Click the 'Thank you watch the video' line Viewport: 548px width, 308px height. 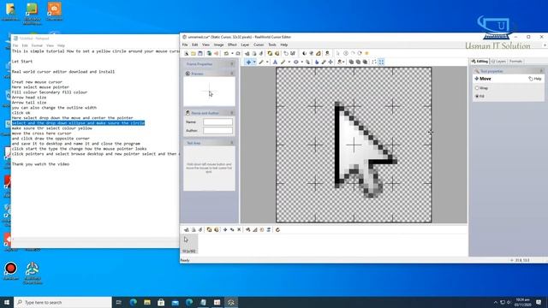pos(40,164)
